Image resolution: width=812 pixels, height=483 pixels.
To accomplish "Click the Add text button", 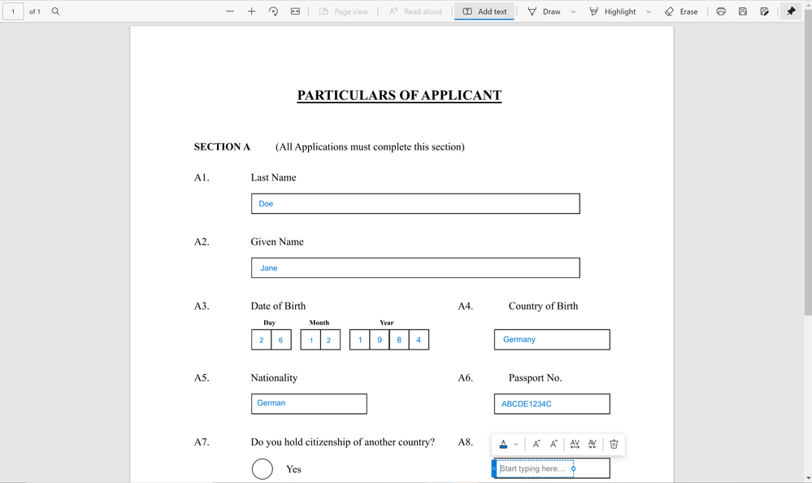I will coord(484,11).
